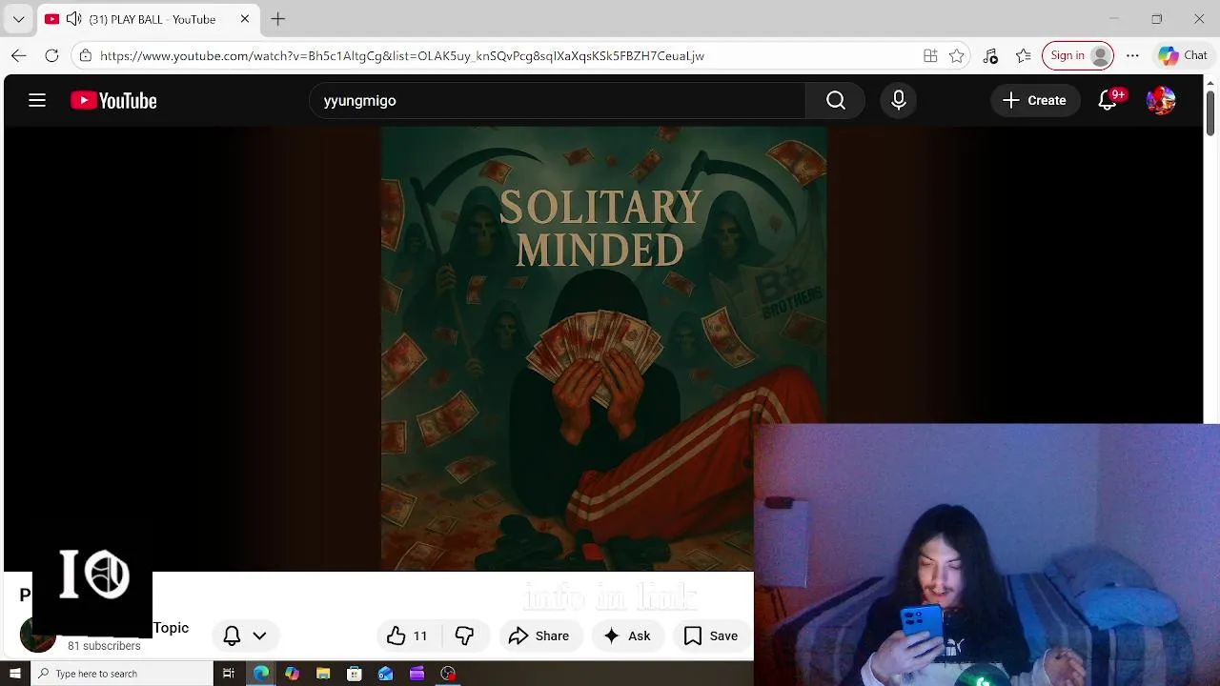Expand the tab actions dropdown arrow
The height and width of the screenshot is (686, 1220).
[x=18, y=19]
